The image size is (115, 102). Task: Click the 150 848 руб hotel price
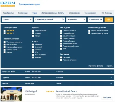click(31, 91)
